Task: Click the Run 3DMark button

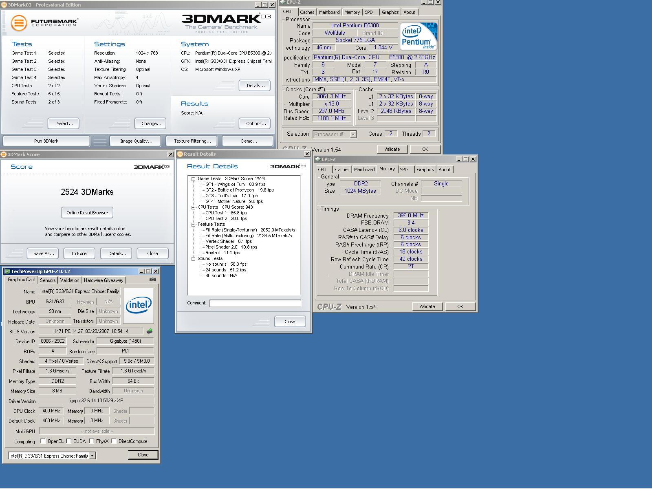Action: [x=46, y=141]
